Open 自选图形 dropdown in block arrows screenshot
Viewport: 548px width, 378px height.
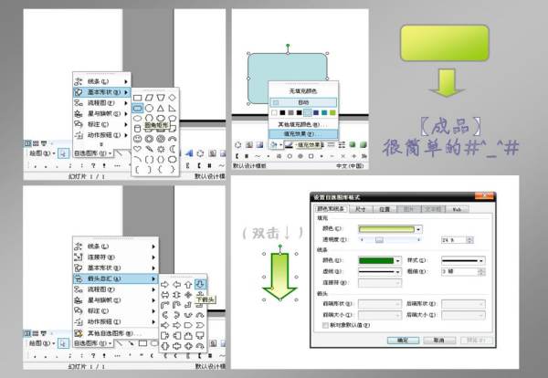(92, 343)
